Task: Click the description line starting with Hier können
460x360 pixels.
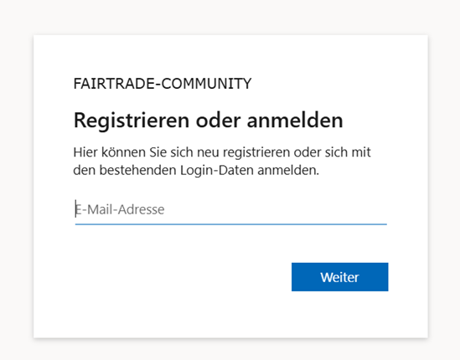Action: click(x=222, y=152)
